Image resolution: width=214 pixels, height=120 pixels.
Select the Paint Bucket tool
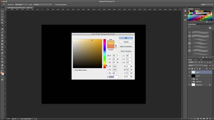point(2,44)
